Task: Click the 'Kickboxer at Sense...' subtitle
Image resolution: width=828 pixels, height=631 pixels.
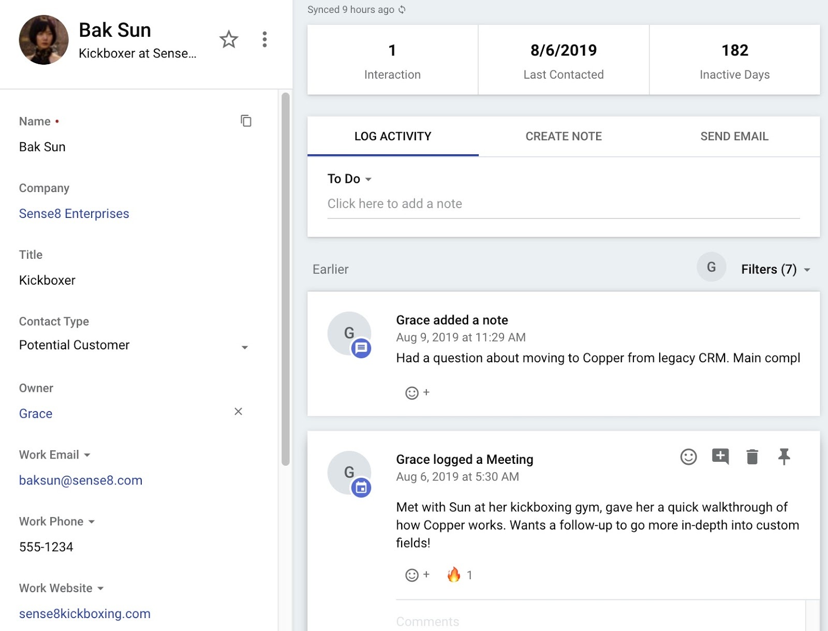Action: point(138,53)
